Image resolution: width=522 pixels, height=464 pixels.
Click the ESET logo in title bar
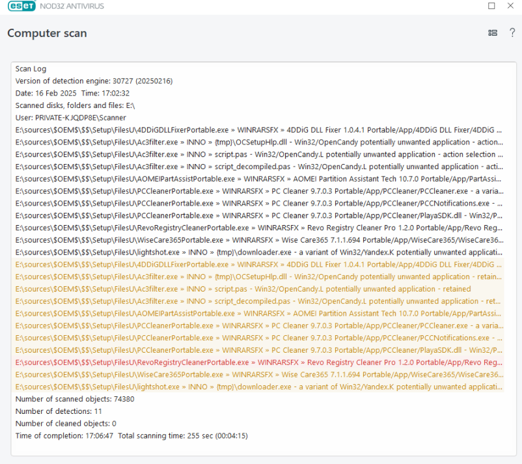[21, 6]
